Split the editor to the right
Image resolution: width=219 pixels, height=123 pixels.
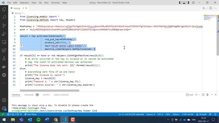pos(211,8)
